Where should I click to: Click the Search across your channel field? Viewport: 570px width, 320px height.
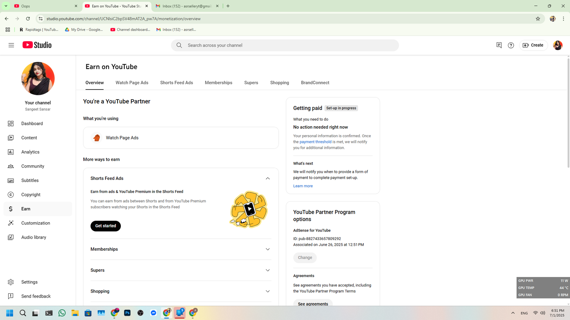coord(285,45)
